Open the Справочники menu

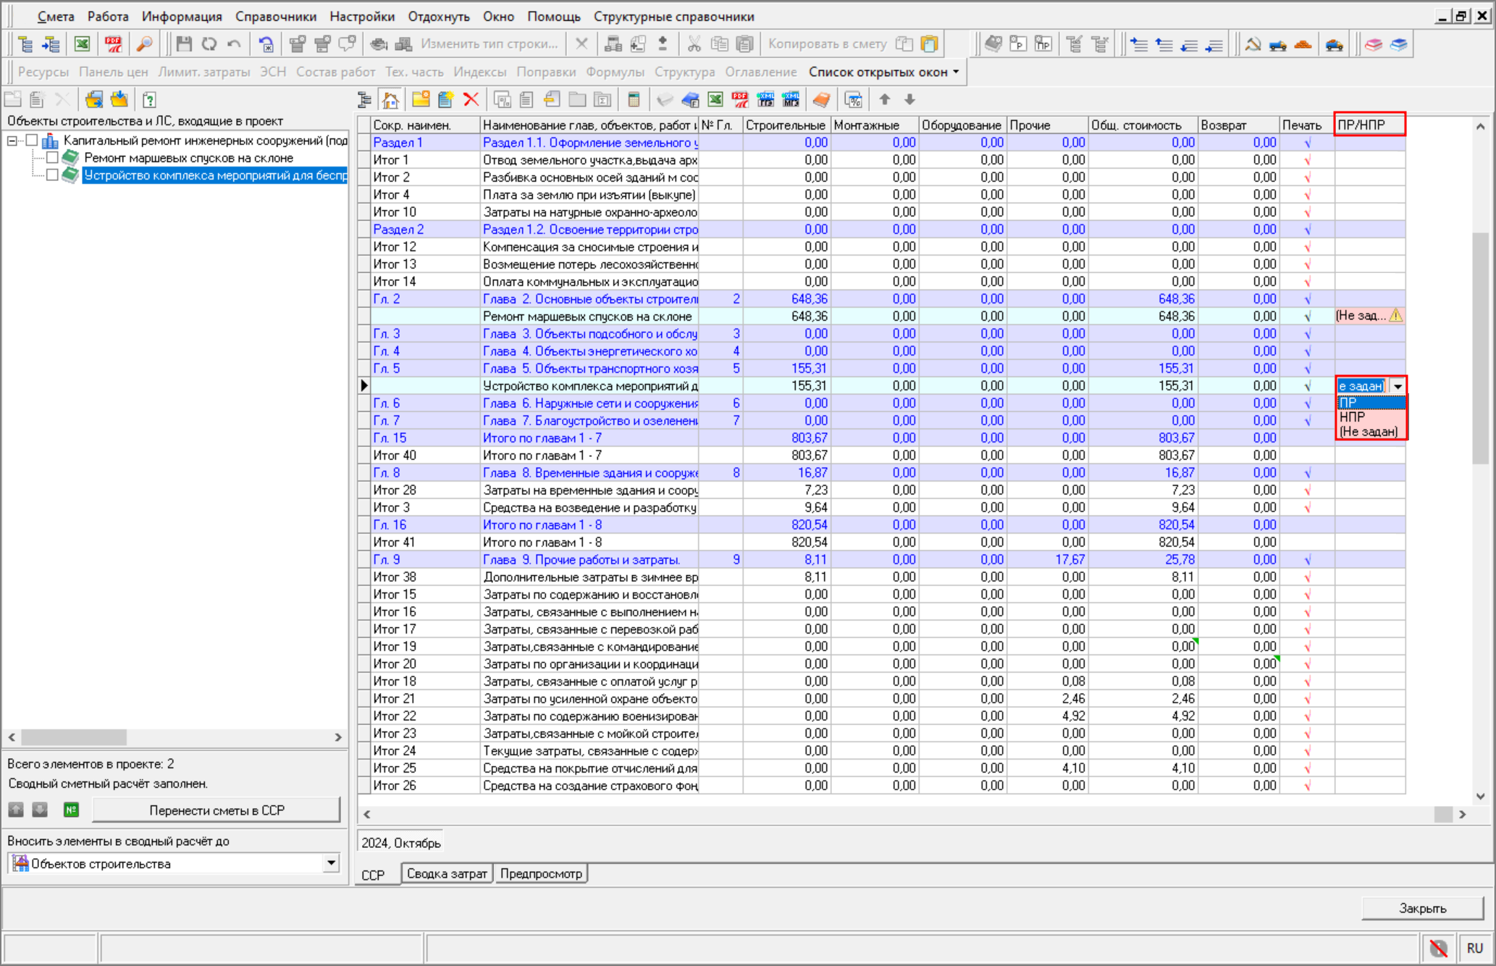point(275,16)
